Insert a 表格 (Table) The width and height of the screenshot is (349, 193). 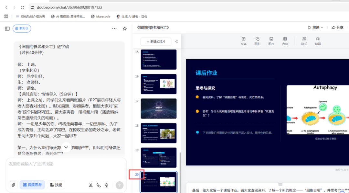coord(285,40)
